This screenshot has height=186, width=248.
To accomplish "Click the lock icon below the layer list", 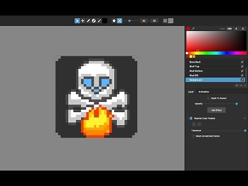I will coord(237,85).
